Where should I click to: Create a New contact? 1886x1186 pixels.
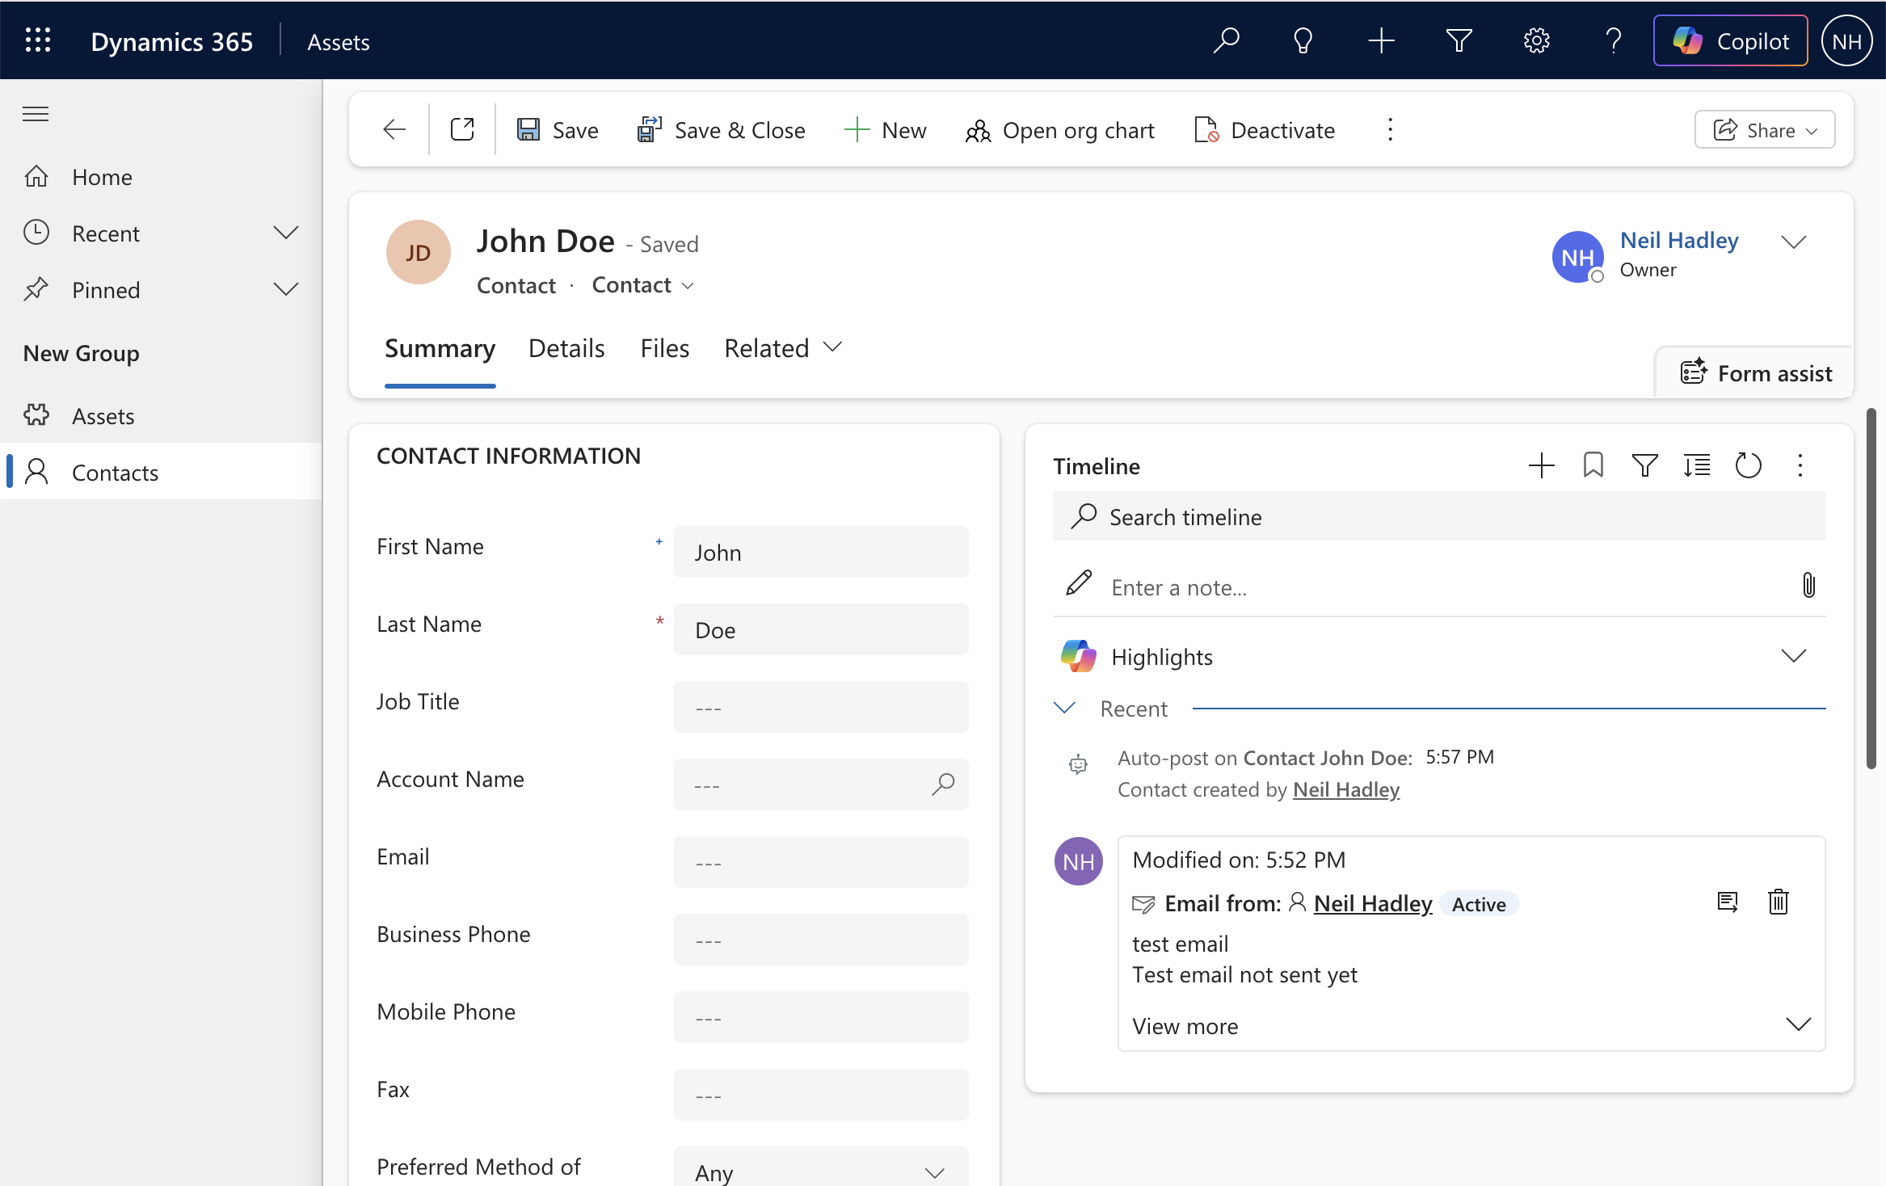[x=885, y=130]
